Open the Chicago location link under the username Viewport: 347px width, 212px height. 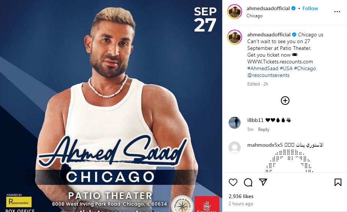point(254,16)
